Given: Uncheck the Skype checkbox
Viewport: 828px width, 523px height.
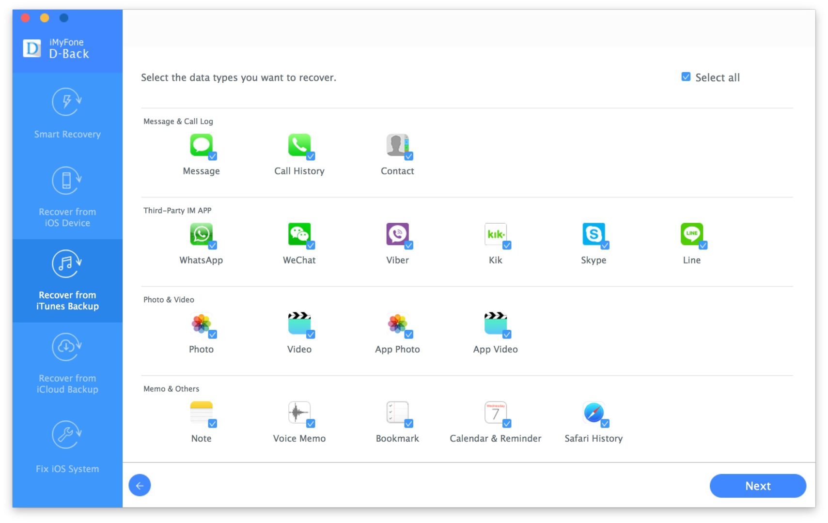Looking at the screenshot, I should (x=605, y=245).
